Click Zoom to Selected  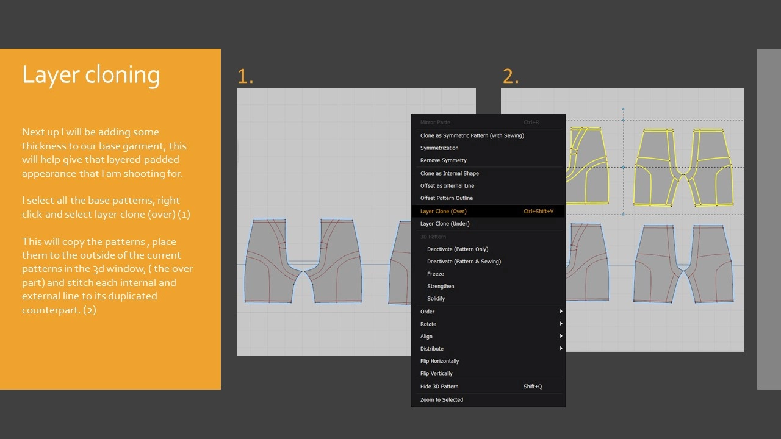(x=442, y=400)
